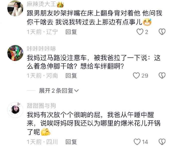This screenshot has width=173, height=147.
Task: Dislike the 四川 comment with broken heart
Action: click(162, 142)
